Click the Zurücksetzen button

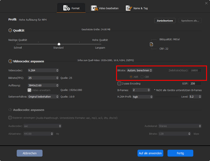pos(165,21)
